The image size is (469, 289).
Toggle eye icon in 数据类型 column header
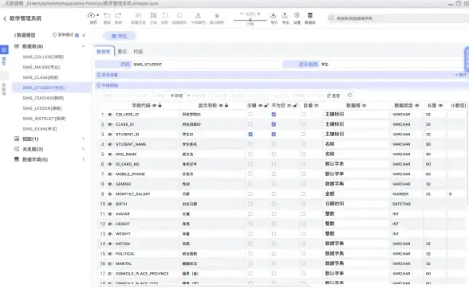point(417,106)
